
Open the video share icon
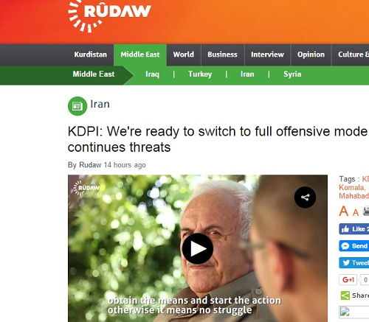coord(305,197)
